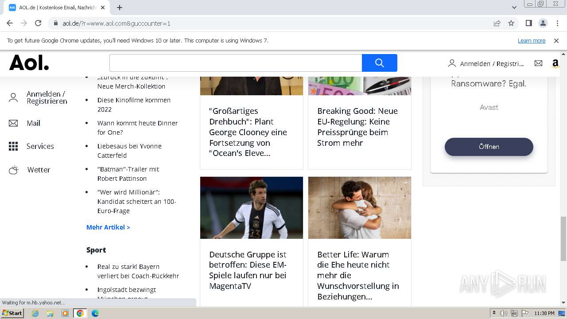This screenshot has width=567, height=319.
Task: Click the share page icon in address bar
Action: [x=497, y=23]
